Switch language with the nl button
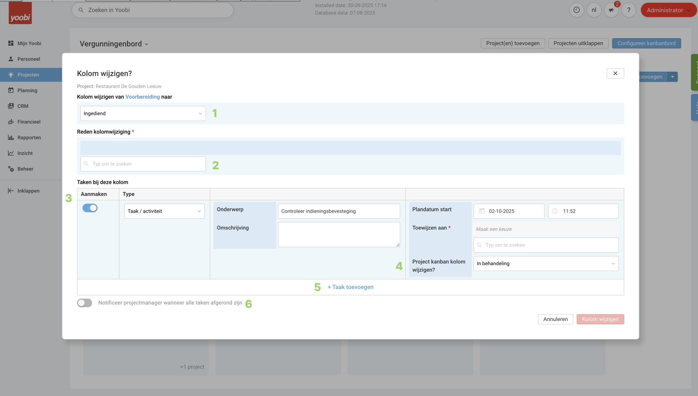Viewport: 698px width, 396px height. click(594, 10)
